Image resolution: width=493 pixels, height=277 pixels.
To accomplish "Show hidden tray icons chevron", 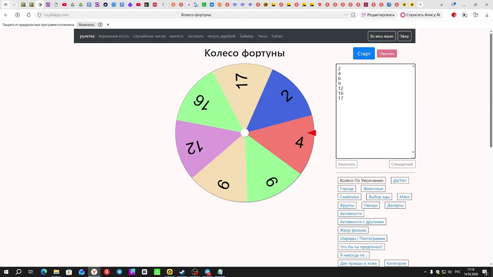I will pos(426,272).
